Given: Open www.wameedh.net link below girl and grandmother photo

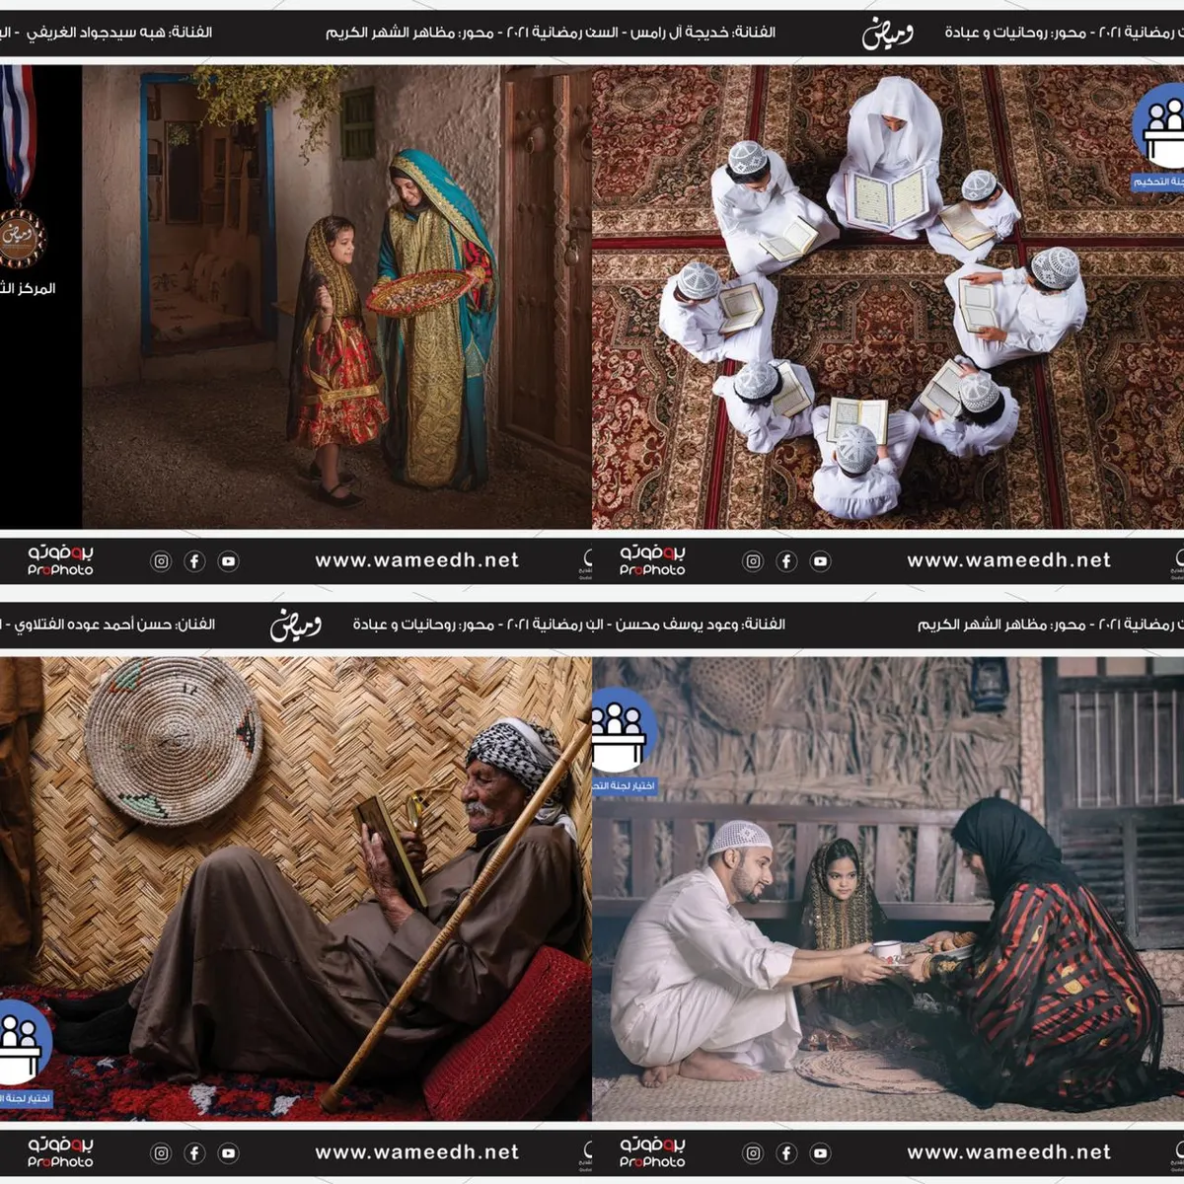Looking at the screenshot, I should click(x=417, y=560).
